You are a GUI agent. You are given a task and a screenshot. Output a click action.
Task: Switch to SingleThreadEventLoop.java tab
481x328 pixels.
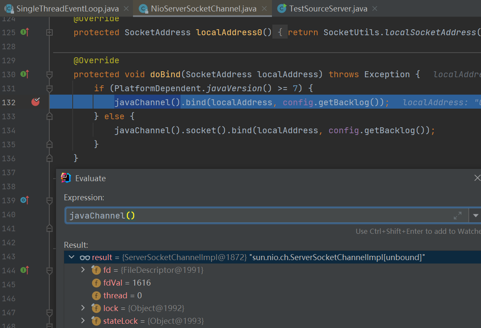(67, 8)
